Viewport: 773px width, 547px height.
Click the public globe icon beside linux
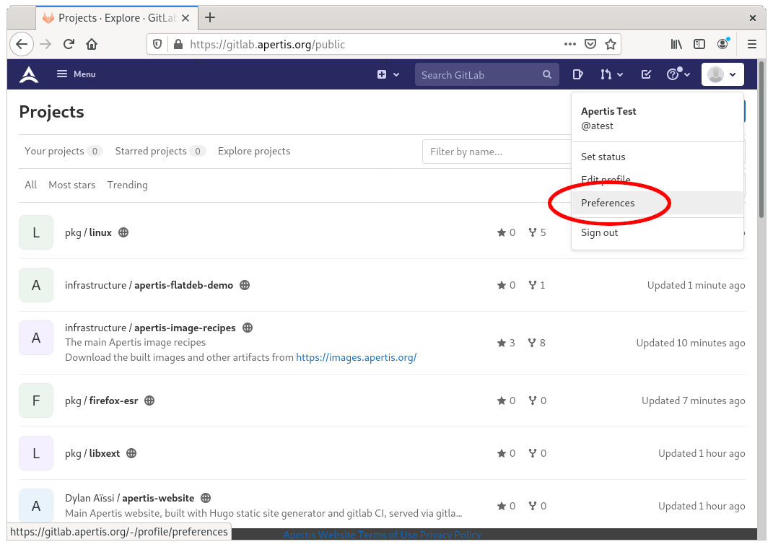tap(123, 232)
